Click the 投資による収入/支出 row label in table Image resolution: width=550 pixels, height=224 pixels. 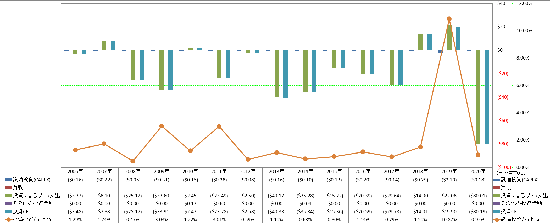tap(37, 196)
